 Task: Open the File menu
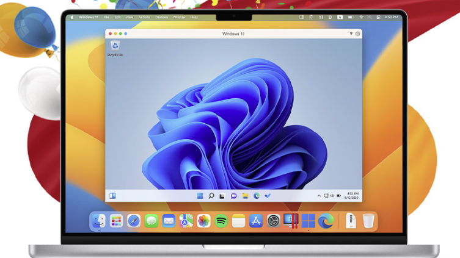tap(106, 17)
